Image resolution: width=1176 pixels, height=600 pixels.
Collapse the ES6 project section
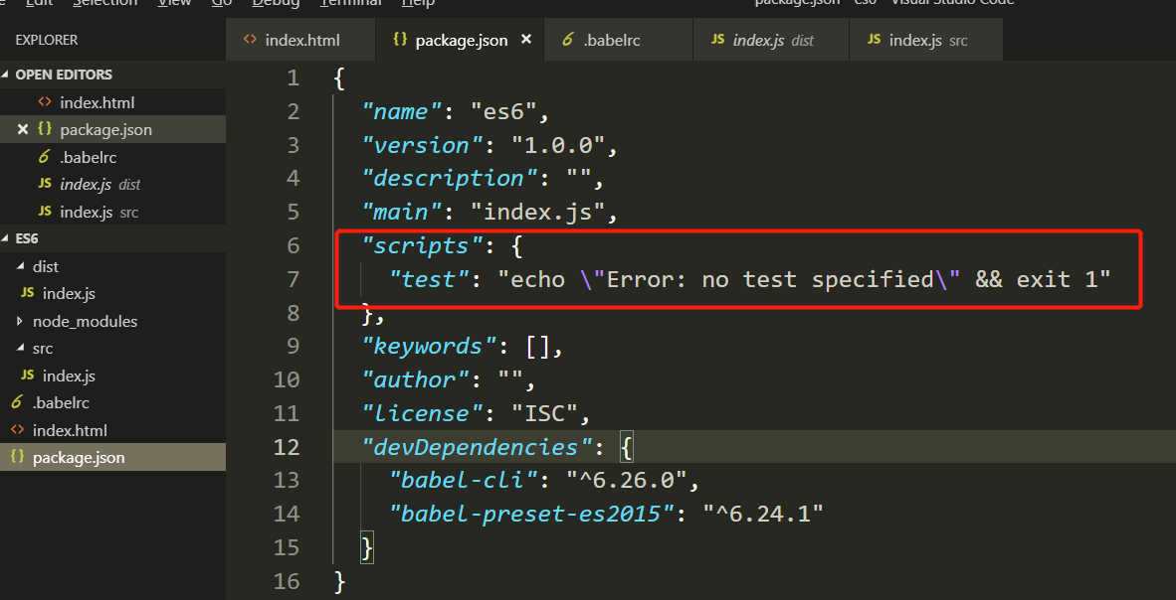(x=7, y=238)
